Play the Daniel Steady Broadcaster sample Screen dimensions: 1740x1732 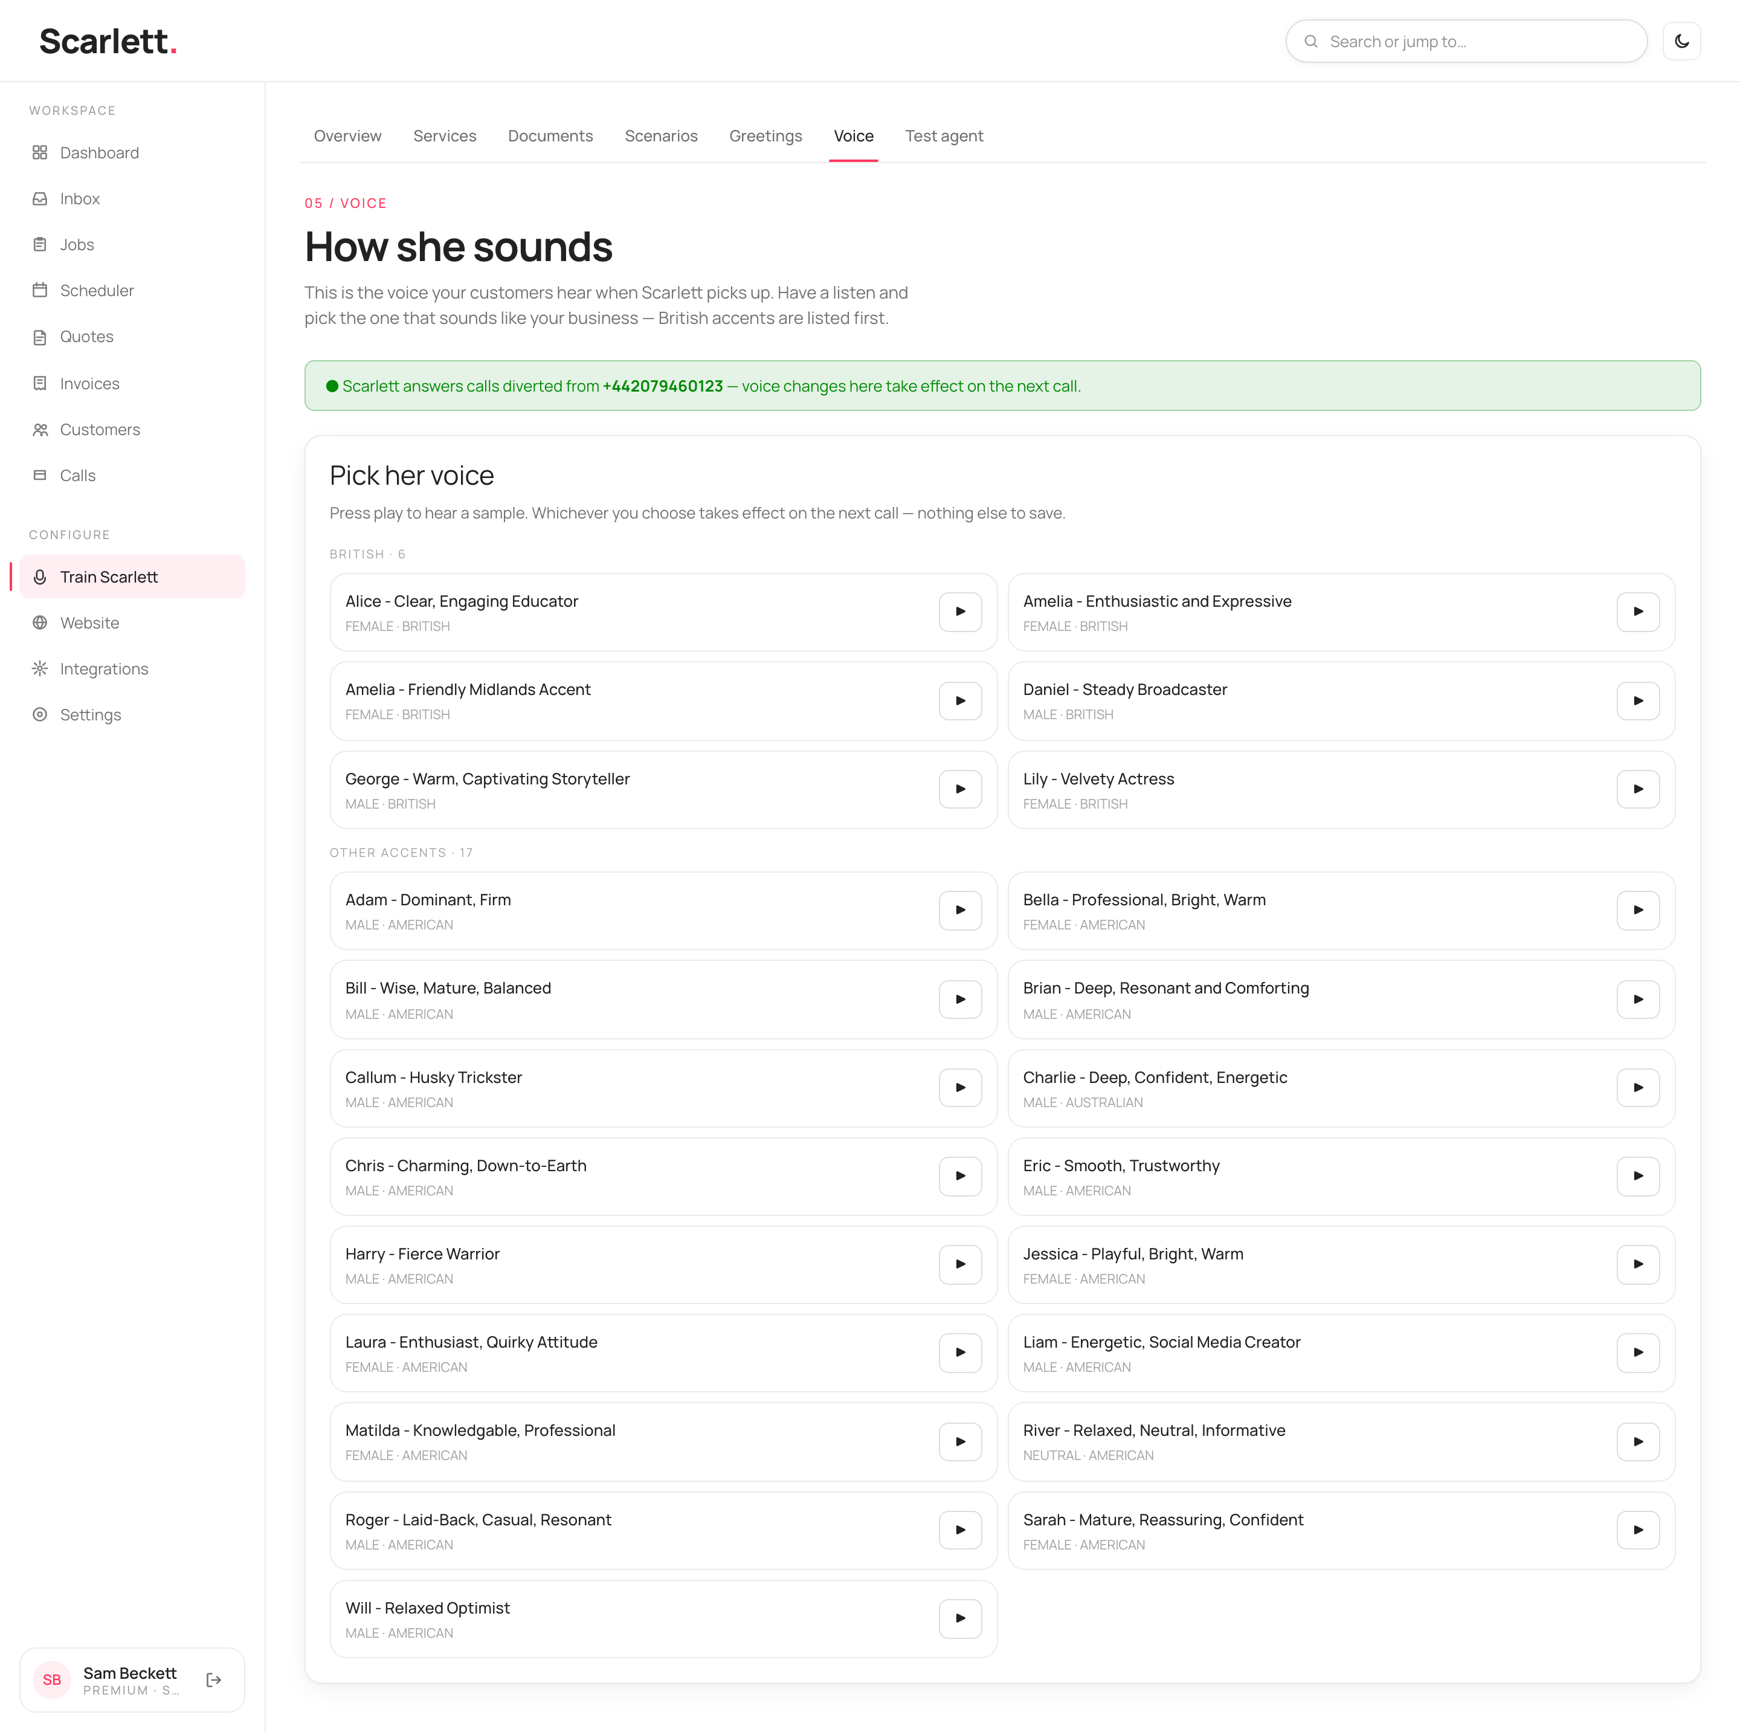[1637, 701]
